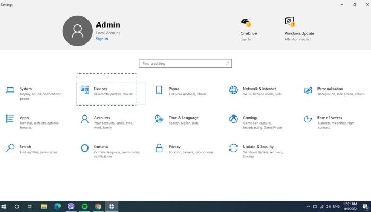The width and height of the screenshot is (371, 212).
Task: Open Network & Internet globe icon
Action: coord(234,90)
